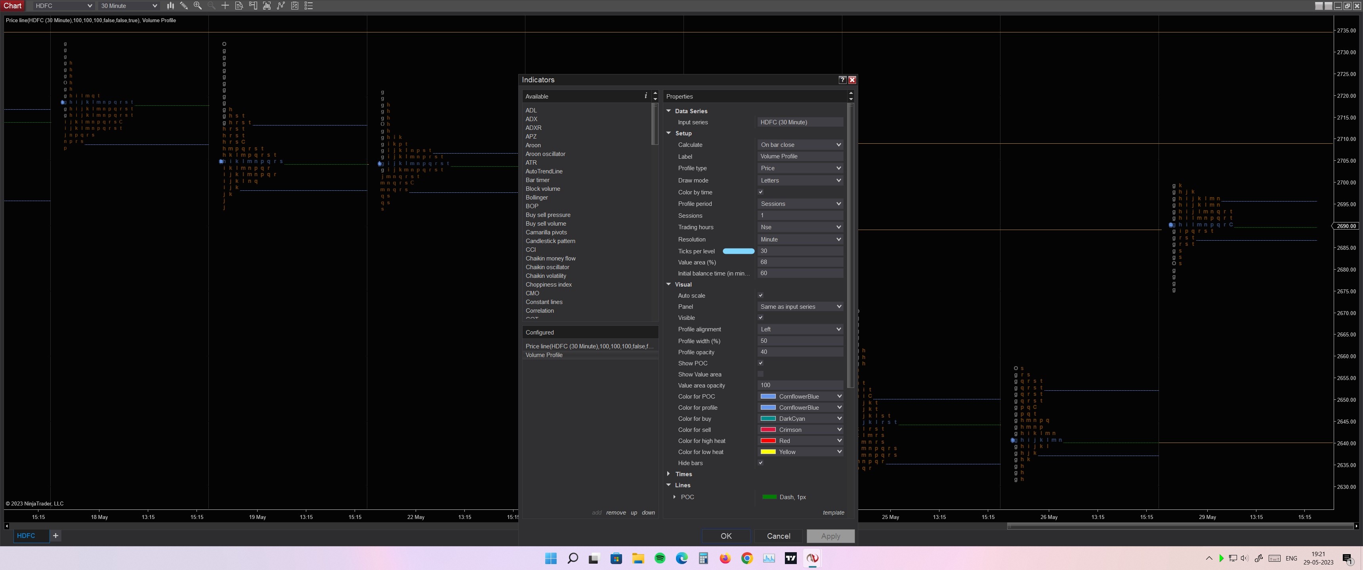Enable the Show Value area checkbox

pos(760,374)
